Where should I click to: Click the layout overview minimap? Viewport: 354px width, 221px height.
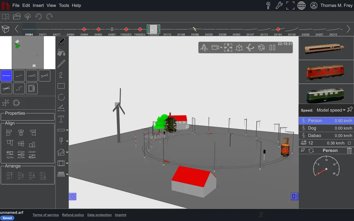pyautogui.click(x=28, y=52)
